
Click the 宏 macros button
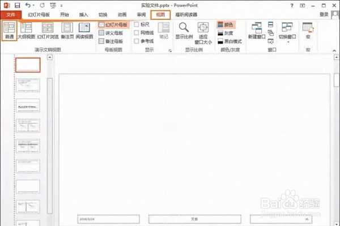coord(308,31)
